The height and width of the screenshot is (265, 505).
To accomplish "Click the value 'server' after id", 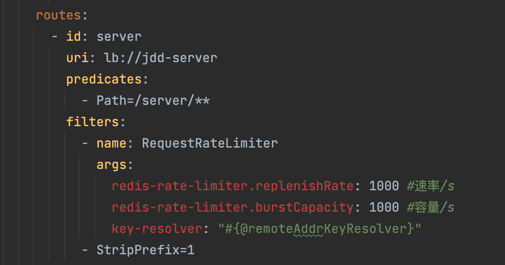I will pos(119,36).
